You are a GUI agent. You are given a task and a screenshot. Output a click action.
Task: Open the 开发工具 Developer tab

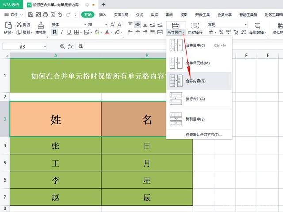tap(203, 15)
